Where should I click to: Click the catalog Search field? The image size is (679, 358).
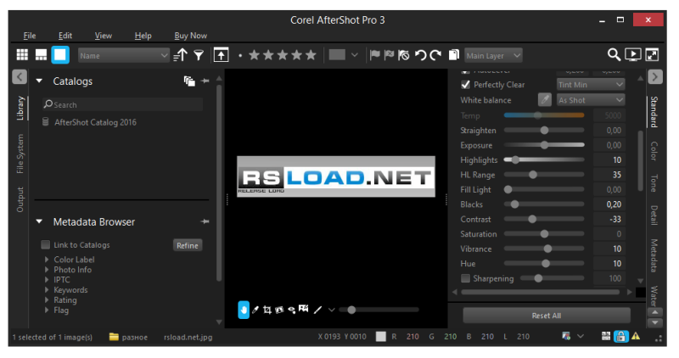(x=122, y=104)
